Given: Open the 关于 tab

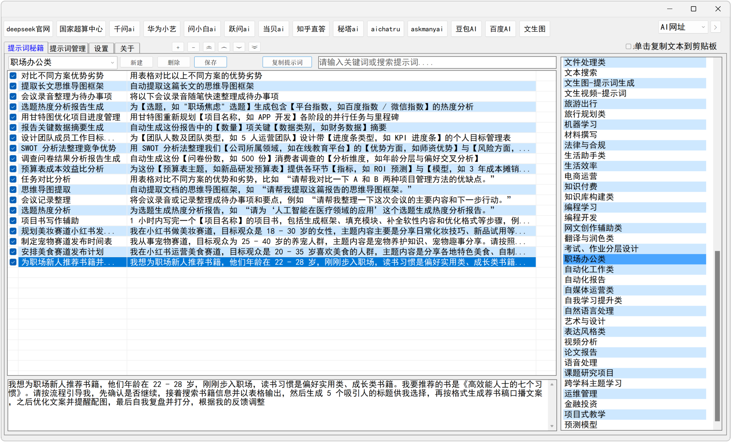Looking at the screenshot, I should coord(127,48).
